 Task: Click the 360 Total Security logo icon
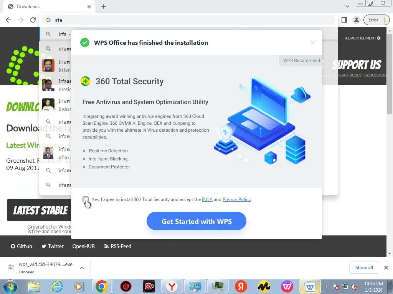click(x=85, y=81)
